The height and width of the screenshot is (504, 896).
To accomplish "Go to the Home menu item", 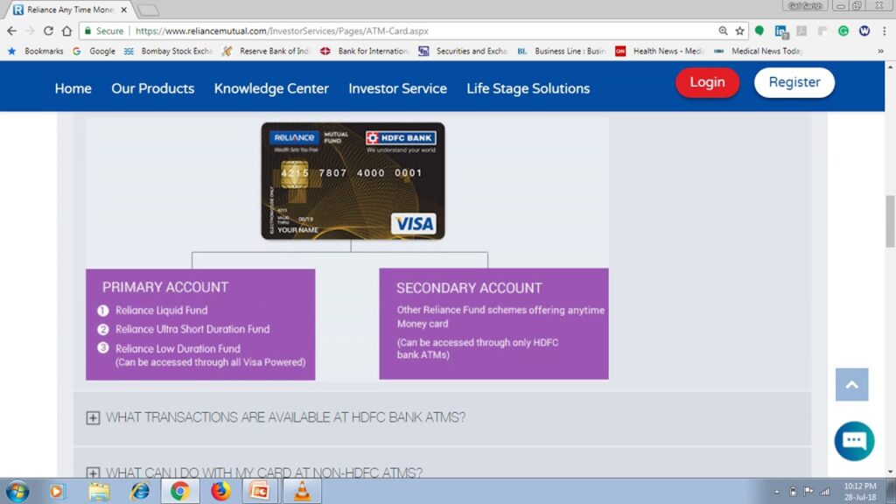I will (73, 88).
